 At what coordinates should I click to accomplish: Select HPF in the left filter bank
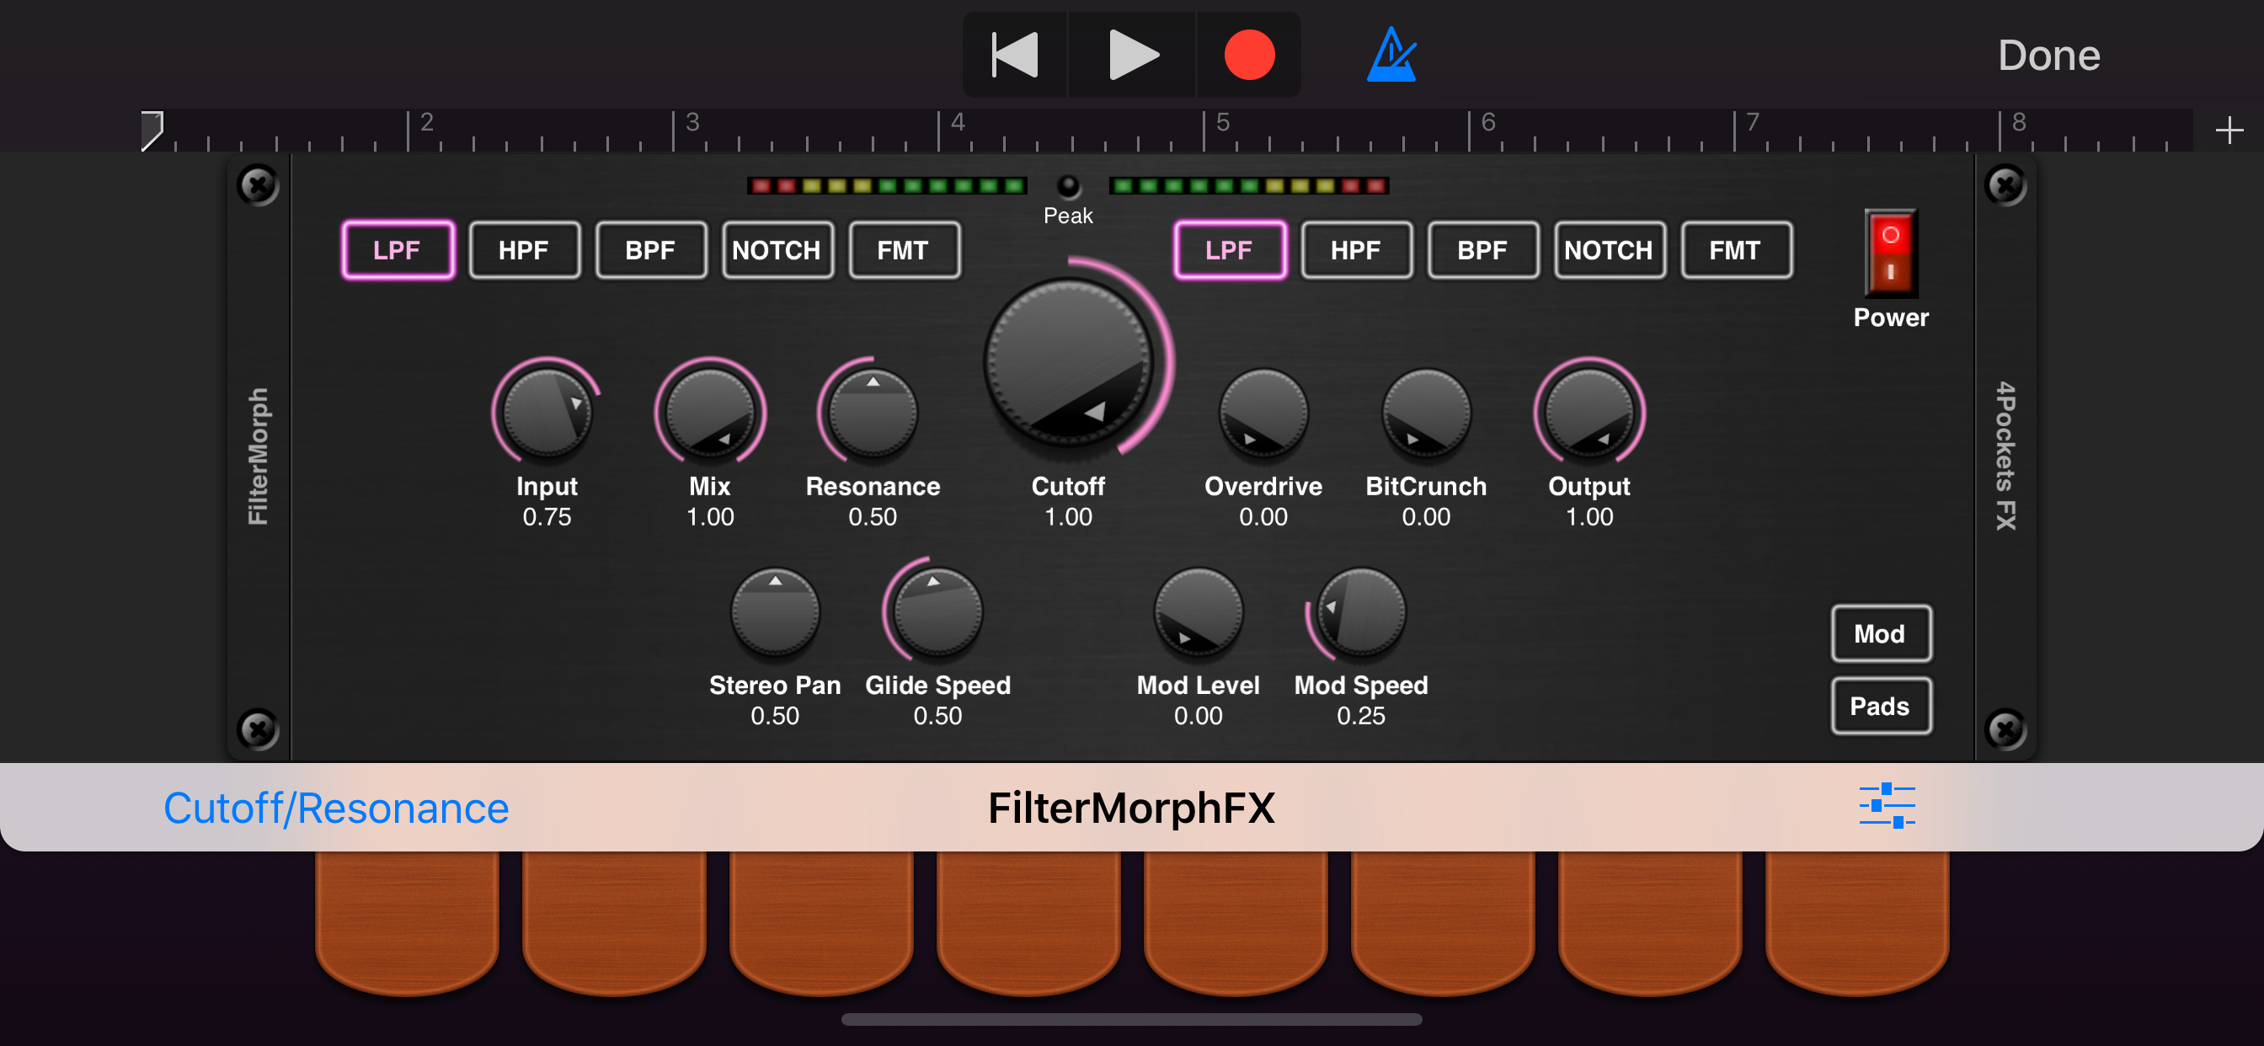(524, 250)
